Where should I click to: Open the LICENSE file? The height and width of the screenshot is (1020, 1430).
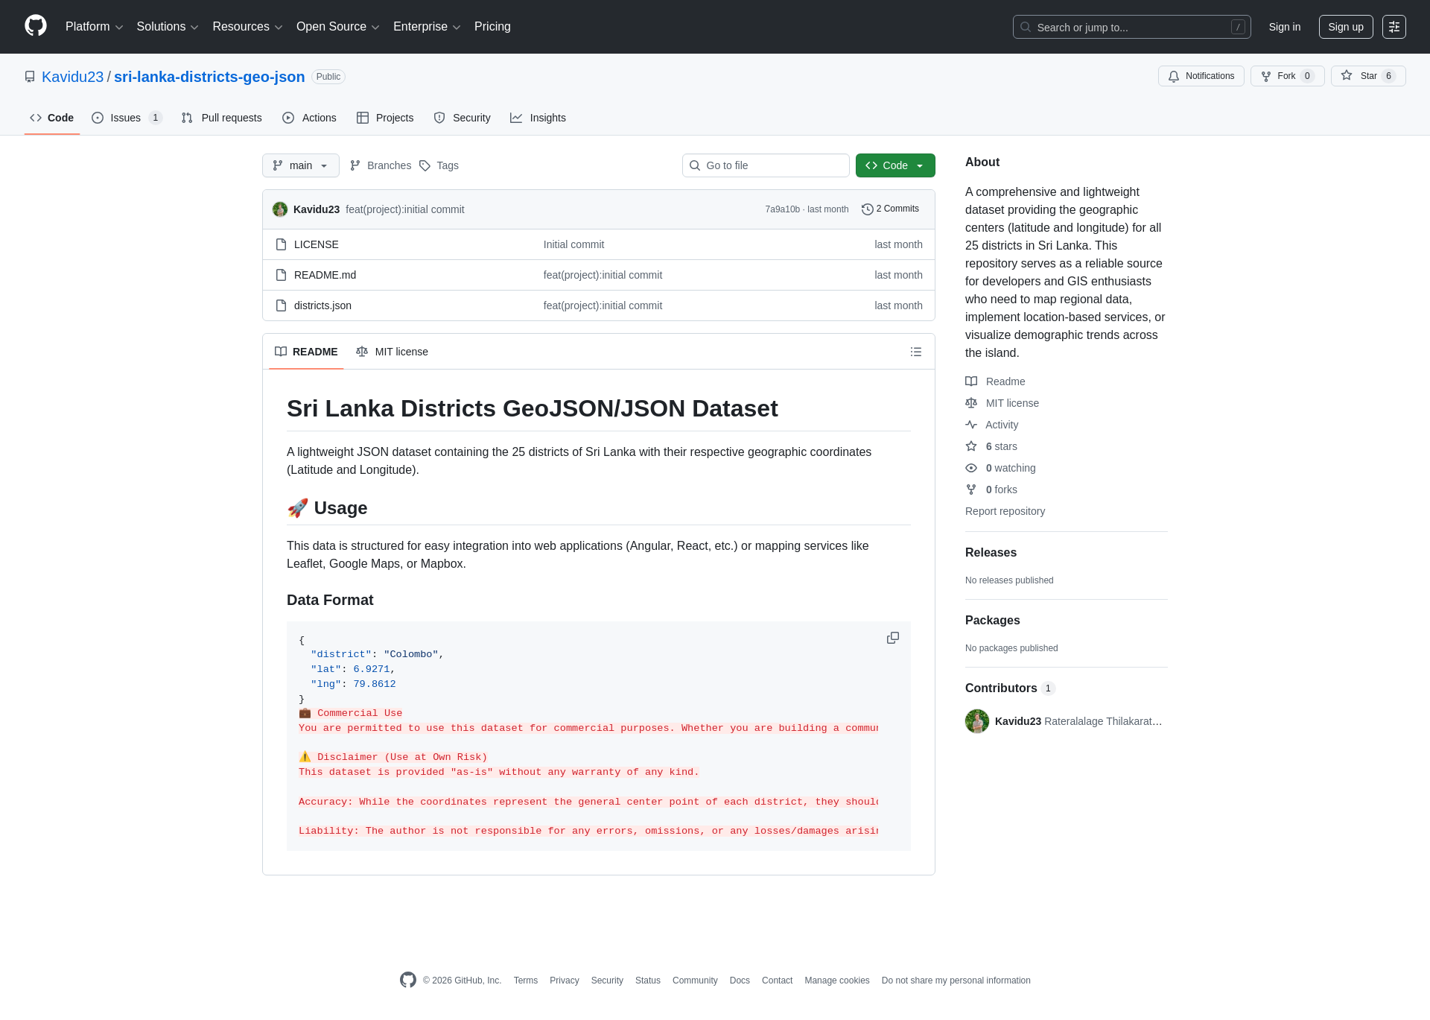[317, 244]
